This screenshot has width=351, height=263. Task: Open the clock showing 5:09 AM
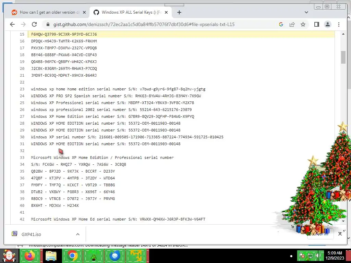(335, 255)
